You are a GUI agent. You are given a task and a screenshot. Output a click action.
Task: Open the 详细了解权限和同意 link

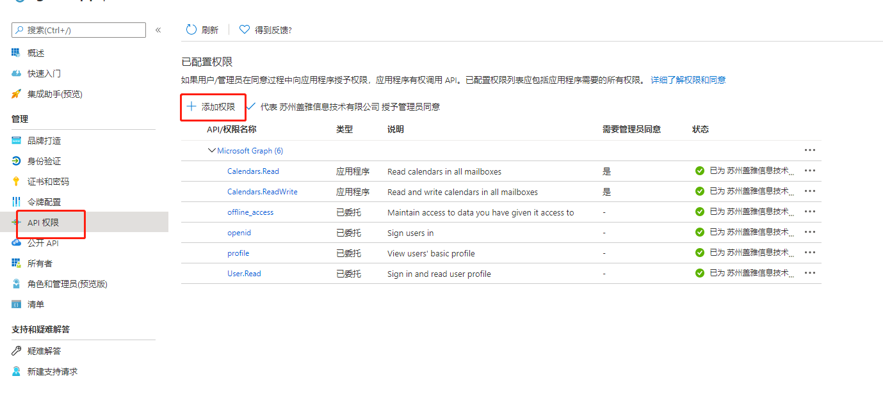688,80
